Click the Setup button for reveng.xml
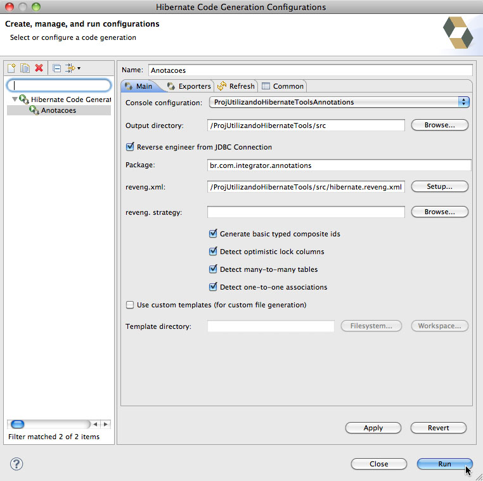Image resolution: width=483 pixels, height=481 pixels. 439,186
